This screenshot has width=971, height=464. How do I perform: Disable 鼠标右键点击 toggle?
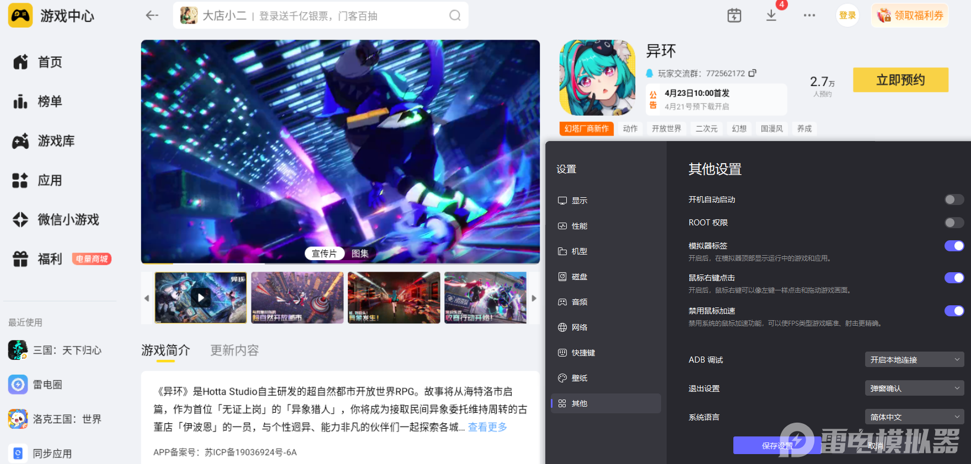(x=954, y=278)
